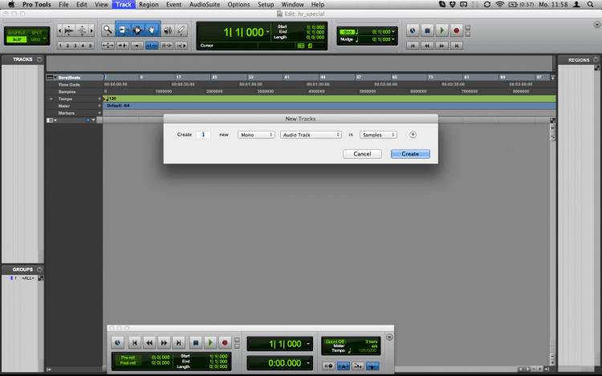Click Play in floating Transport window
Screen dimensions: 602x376
click(210, 342)
